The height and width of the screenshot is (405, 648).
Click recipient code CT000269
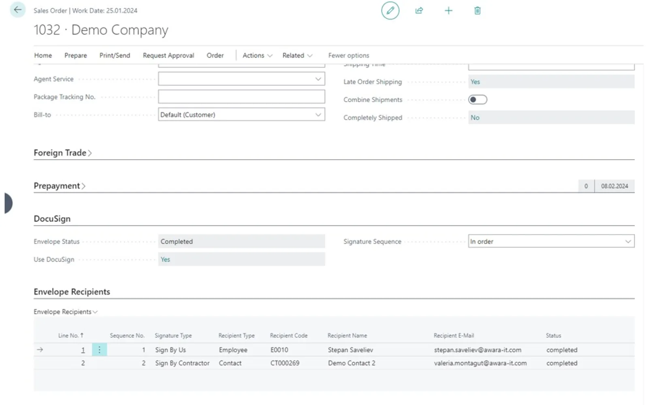coord(285,363)
